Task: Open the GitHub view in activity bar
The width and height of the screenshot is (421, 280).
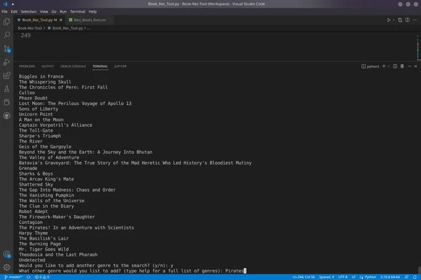Action: 7,116
